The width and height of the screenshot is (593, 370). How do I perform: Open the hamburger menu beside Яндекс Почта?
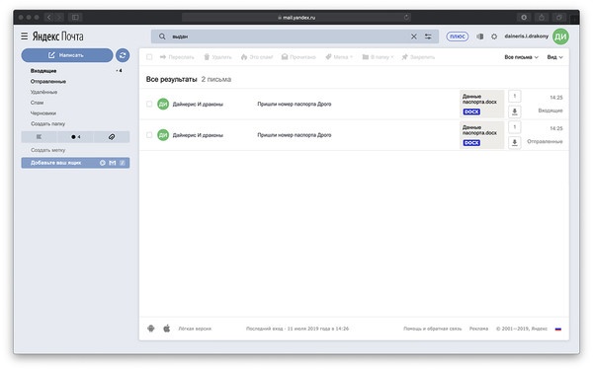tap(24, 37)
